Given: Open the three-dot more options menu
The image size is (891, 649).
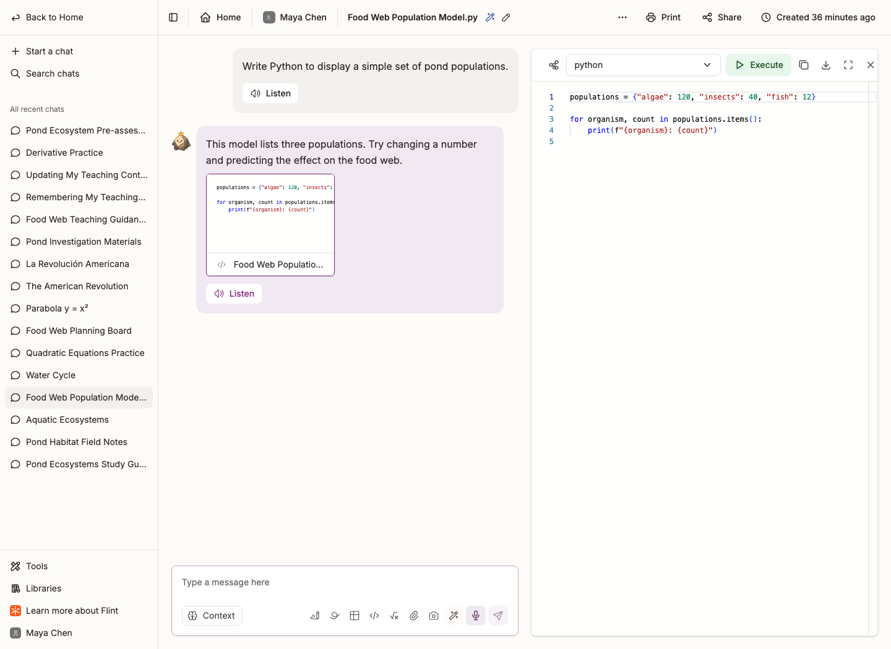Looking at the screenshot, I should (622, 17).
